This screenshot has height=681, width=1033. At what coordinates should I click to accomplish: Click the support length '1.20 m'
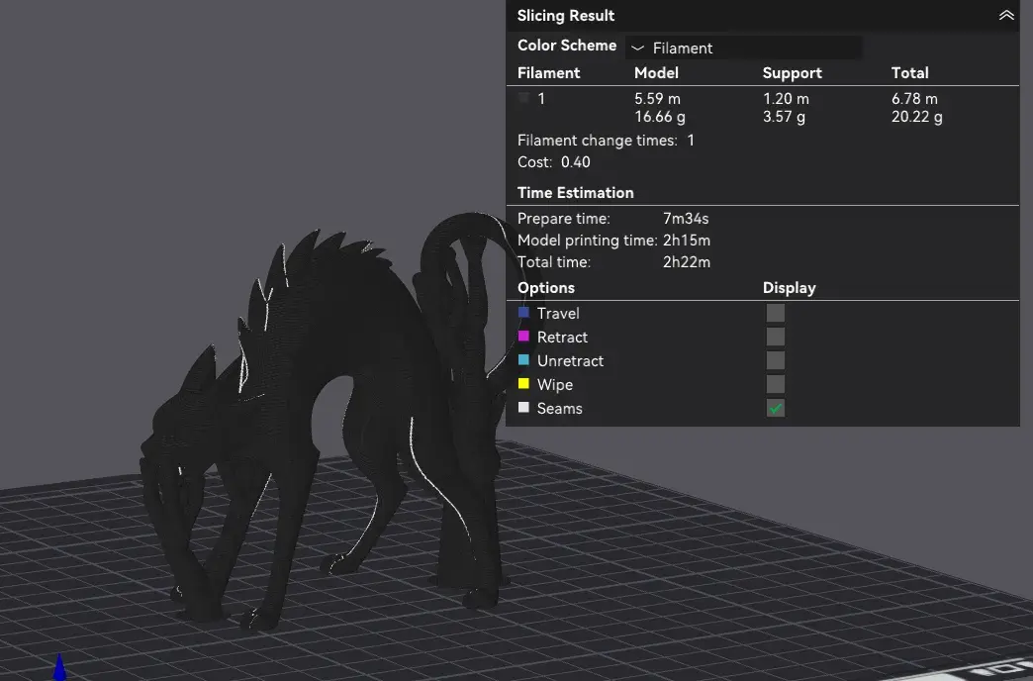tap(786, 99)
